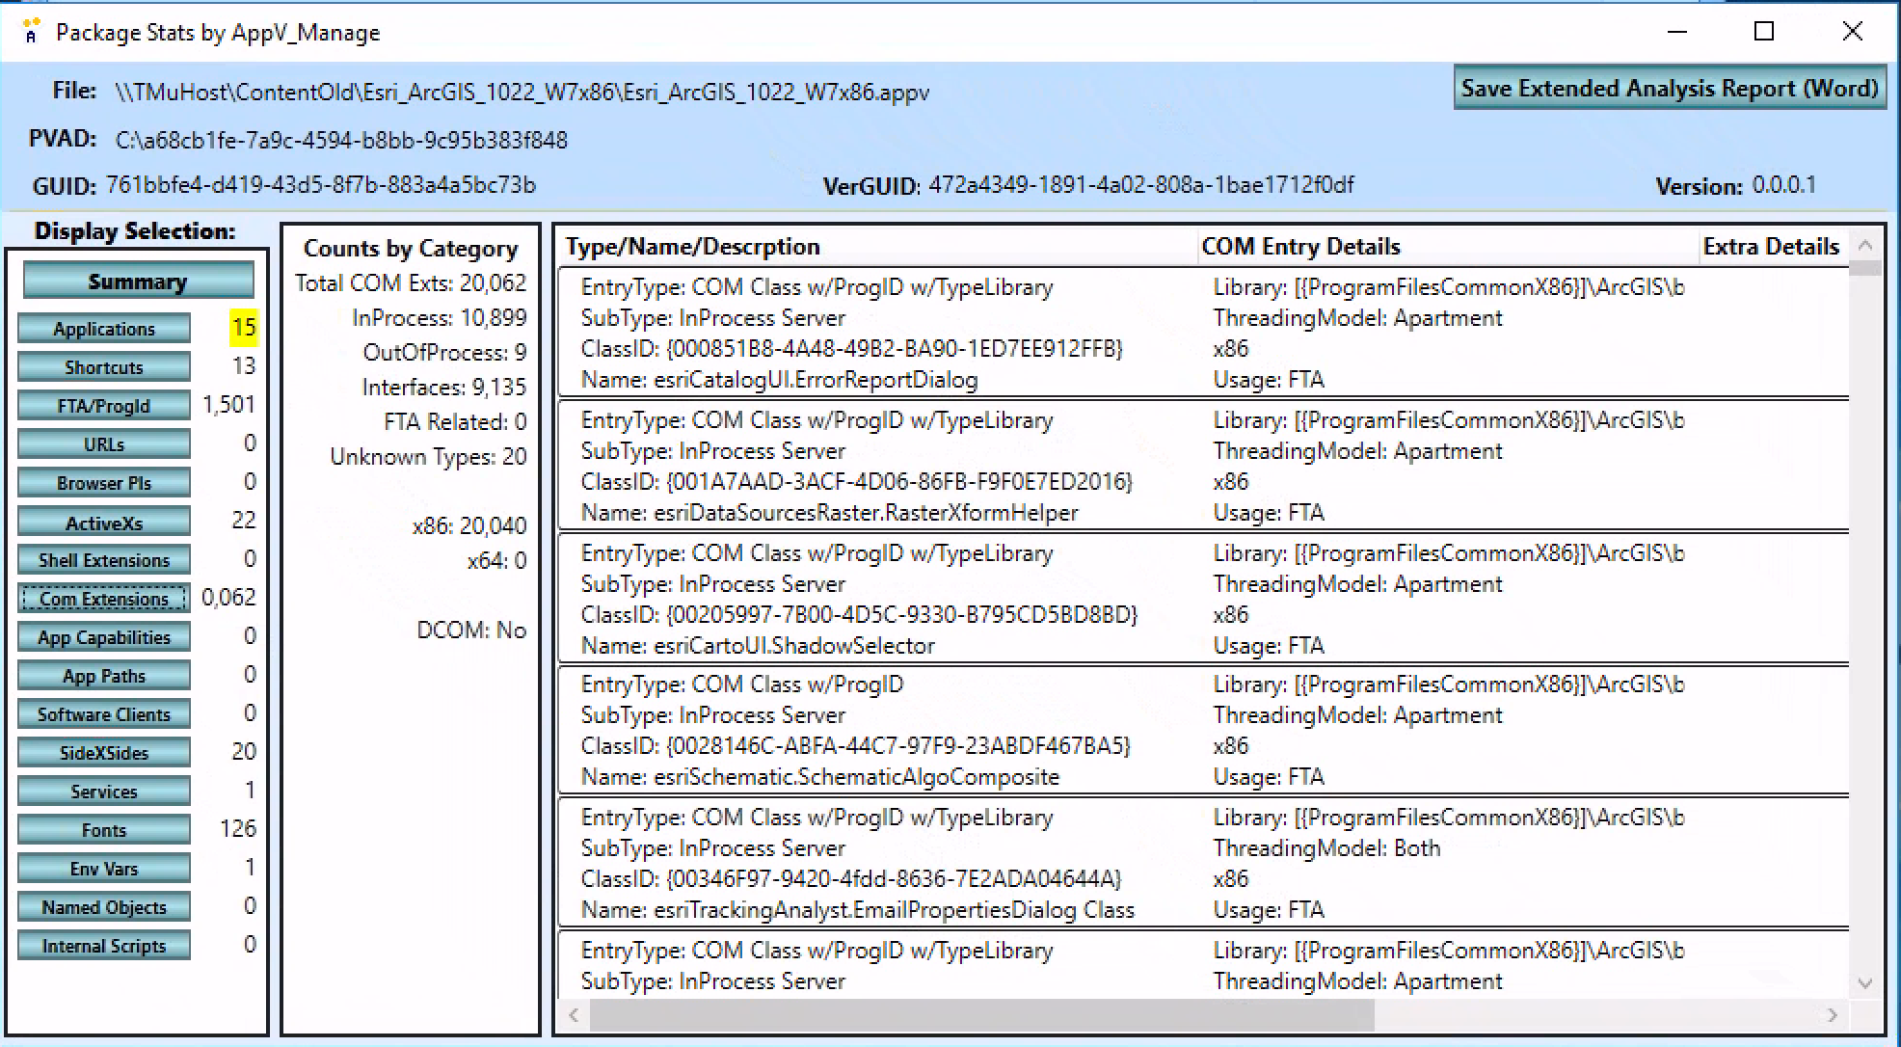
Task: Click the package GUID value
Action: [321, 185]
